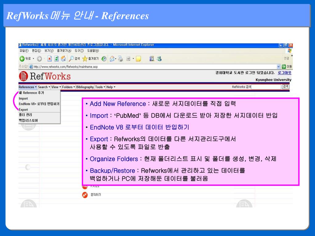Open the Folders dropdown menu
Screen dimensions: 315x236
tap(69, 87)
